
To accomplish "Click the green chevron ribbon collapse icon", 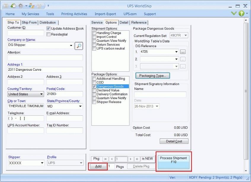I will [234, 13].
